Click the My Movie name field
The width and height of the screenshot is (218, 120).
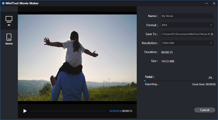(187, 16)
